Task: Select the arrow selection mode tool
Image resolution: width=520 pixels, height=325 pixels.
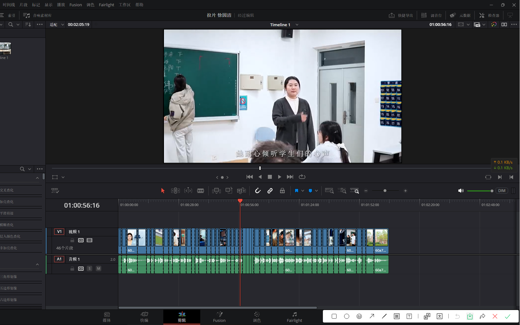Action: (163, 191)
